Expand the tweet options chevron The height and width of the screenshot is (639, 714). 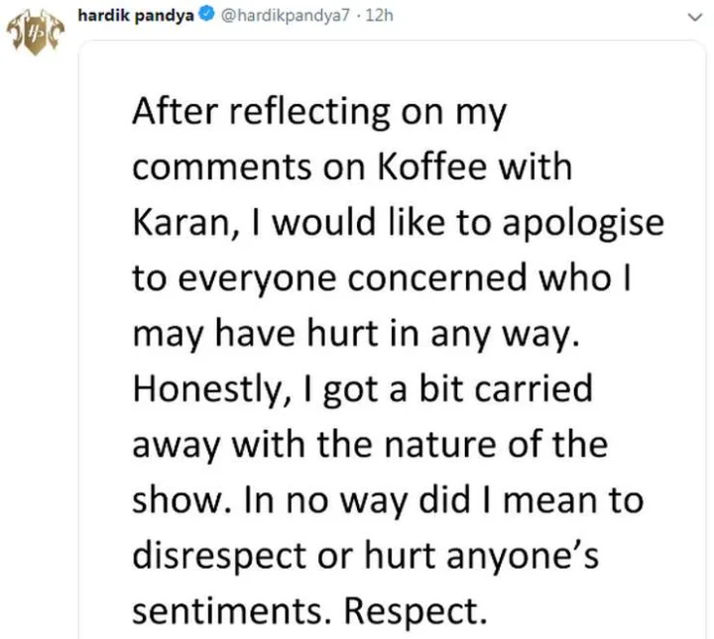(x=694, y=17)
